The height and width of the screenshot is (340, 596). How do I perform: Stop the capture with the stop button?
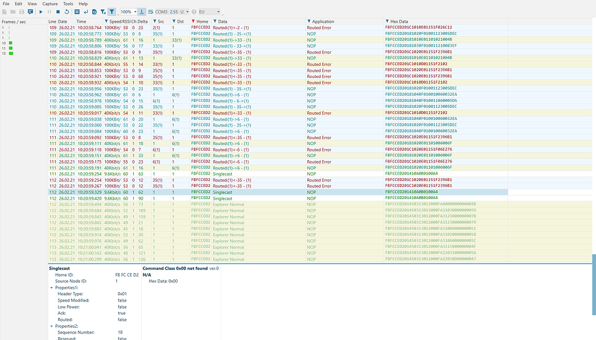click(58, 12)
